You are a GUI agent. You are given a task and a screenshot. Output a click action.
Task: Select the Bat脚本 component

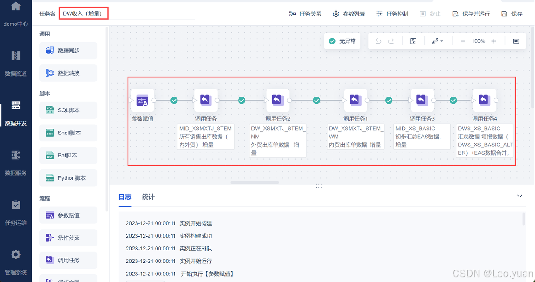pyautogui.click(x=68, y=155)
